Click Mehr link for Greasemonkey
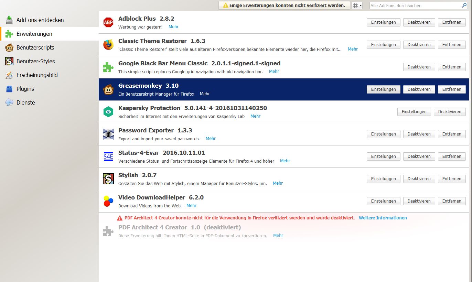This screenshot has height=282, width=472. 205,94
